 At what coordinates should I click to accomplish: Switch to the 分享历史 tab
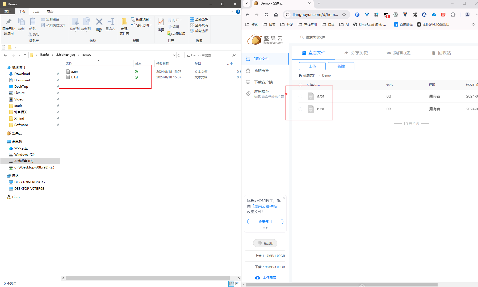point(356,53)
